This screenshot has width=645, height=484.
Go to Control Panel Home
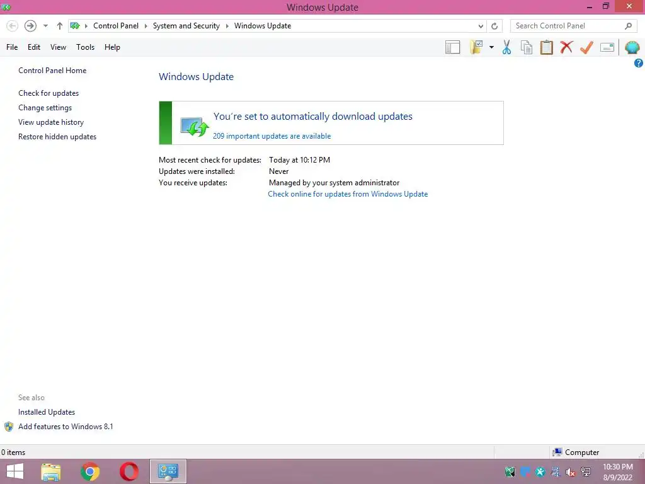52,71
